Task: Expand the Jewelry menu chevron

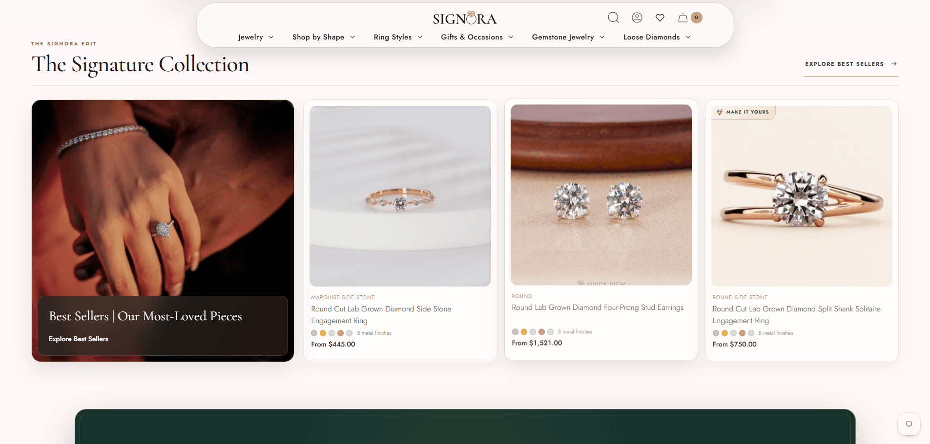Action: point(271,37)
